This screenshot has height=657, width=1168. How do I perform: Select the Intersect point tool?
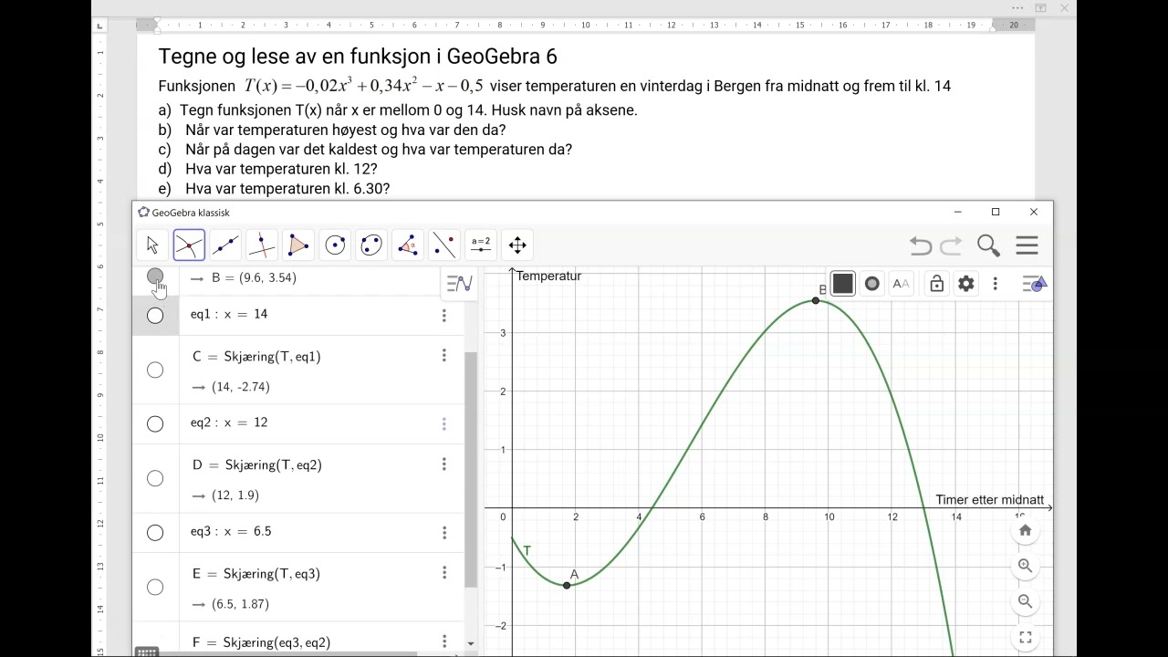click(189, 245)
